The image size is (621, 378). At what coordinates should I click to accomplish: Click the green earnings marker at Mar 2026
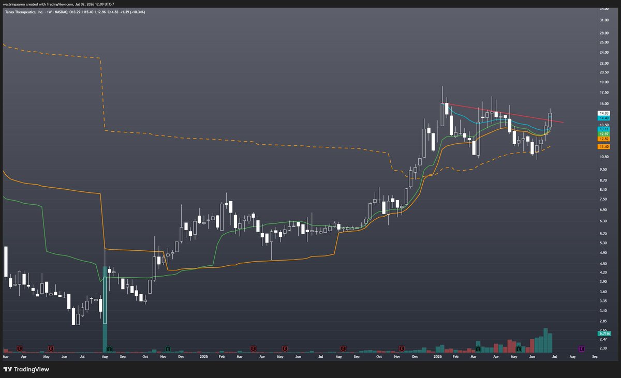pos(478,349)
